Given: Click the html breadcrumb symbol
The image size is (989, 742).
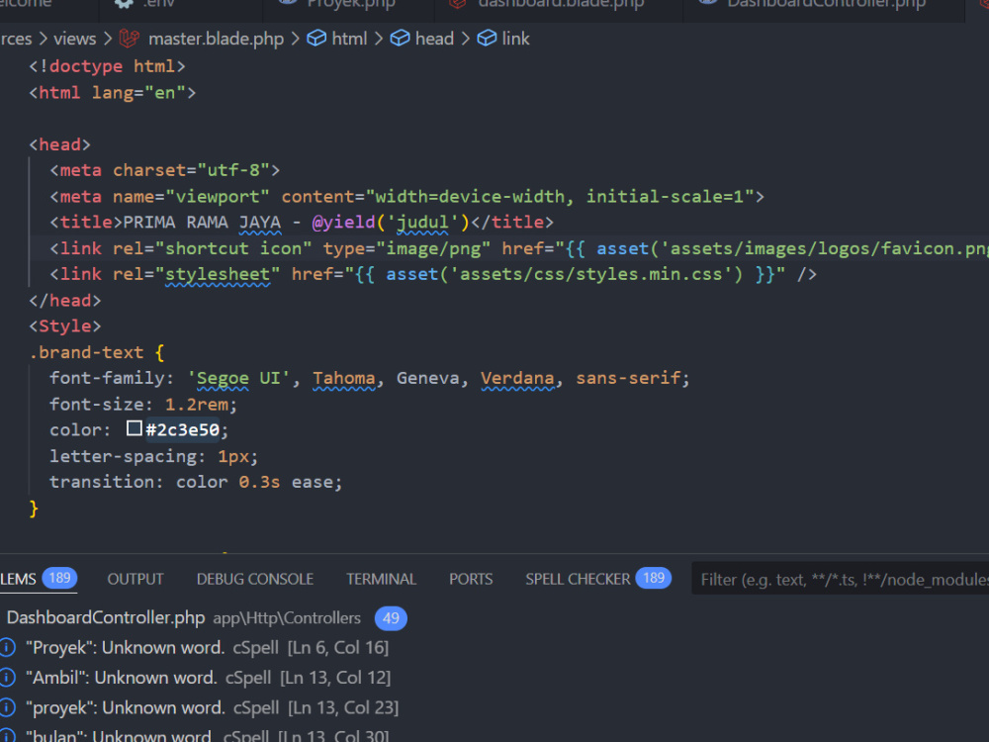Looking at the screenshot, I should click(x=349, y=40).
